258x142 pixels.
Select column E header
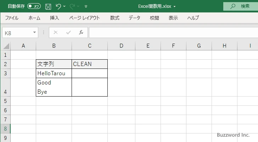tap(148, 46)
